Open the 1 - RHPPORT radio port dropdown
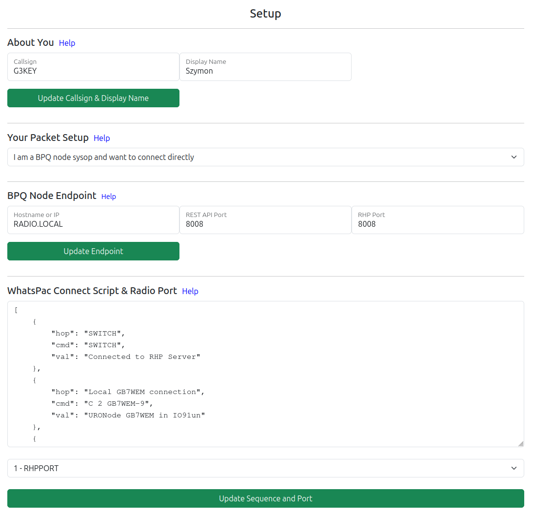 coord(265,468)
